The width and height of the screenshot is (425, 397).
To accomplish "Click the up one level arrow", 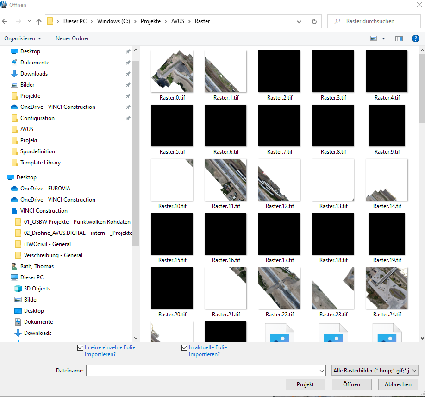I will pos(38,21).
